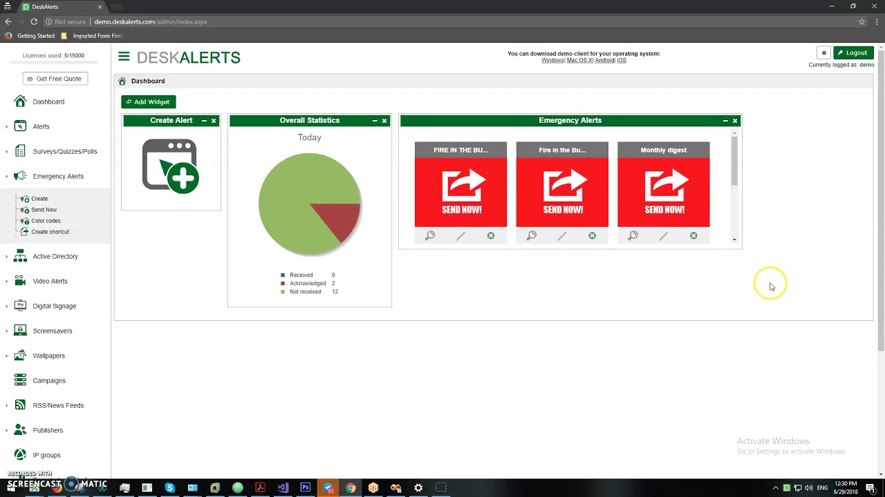Switch to the DeskAlerts browser tab

(62, 7)
